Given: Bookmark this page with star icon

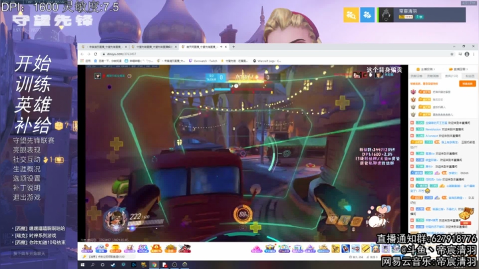Looking at the screenshot, I should (x=452, y=54).
